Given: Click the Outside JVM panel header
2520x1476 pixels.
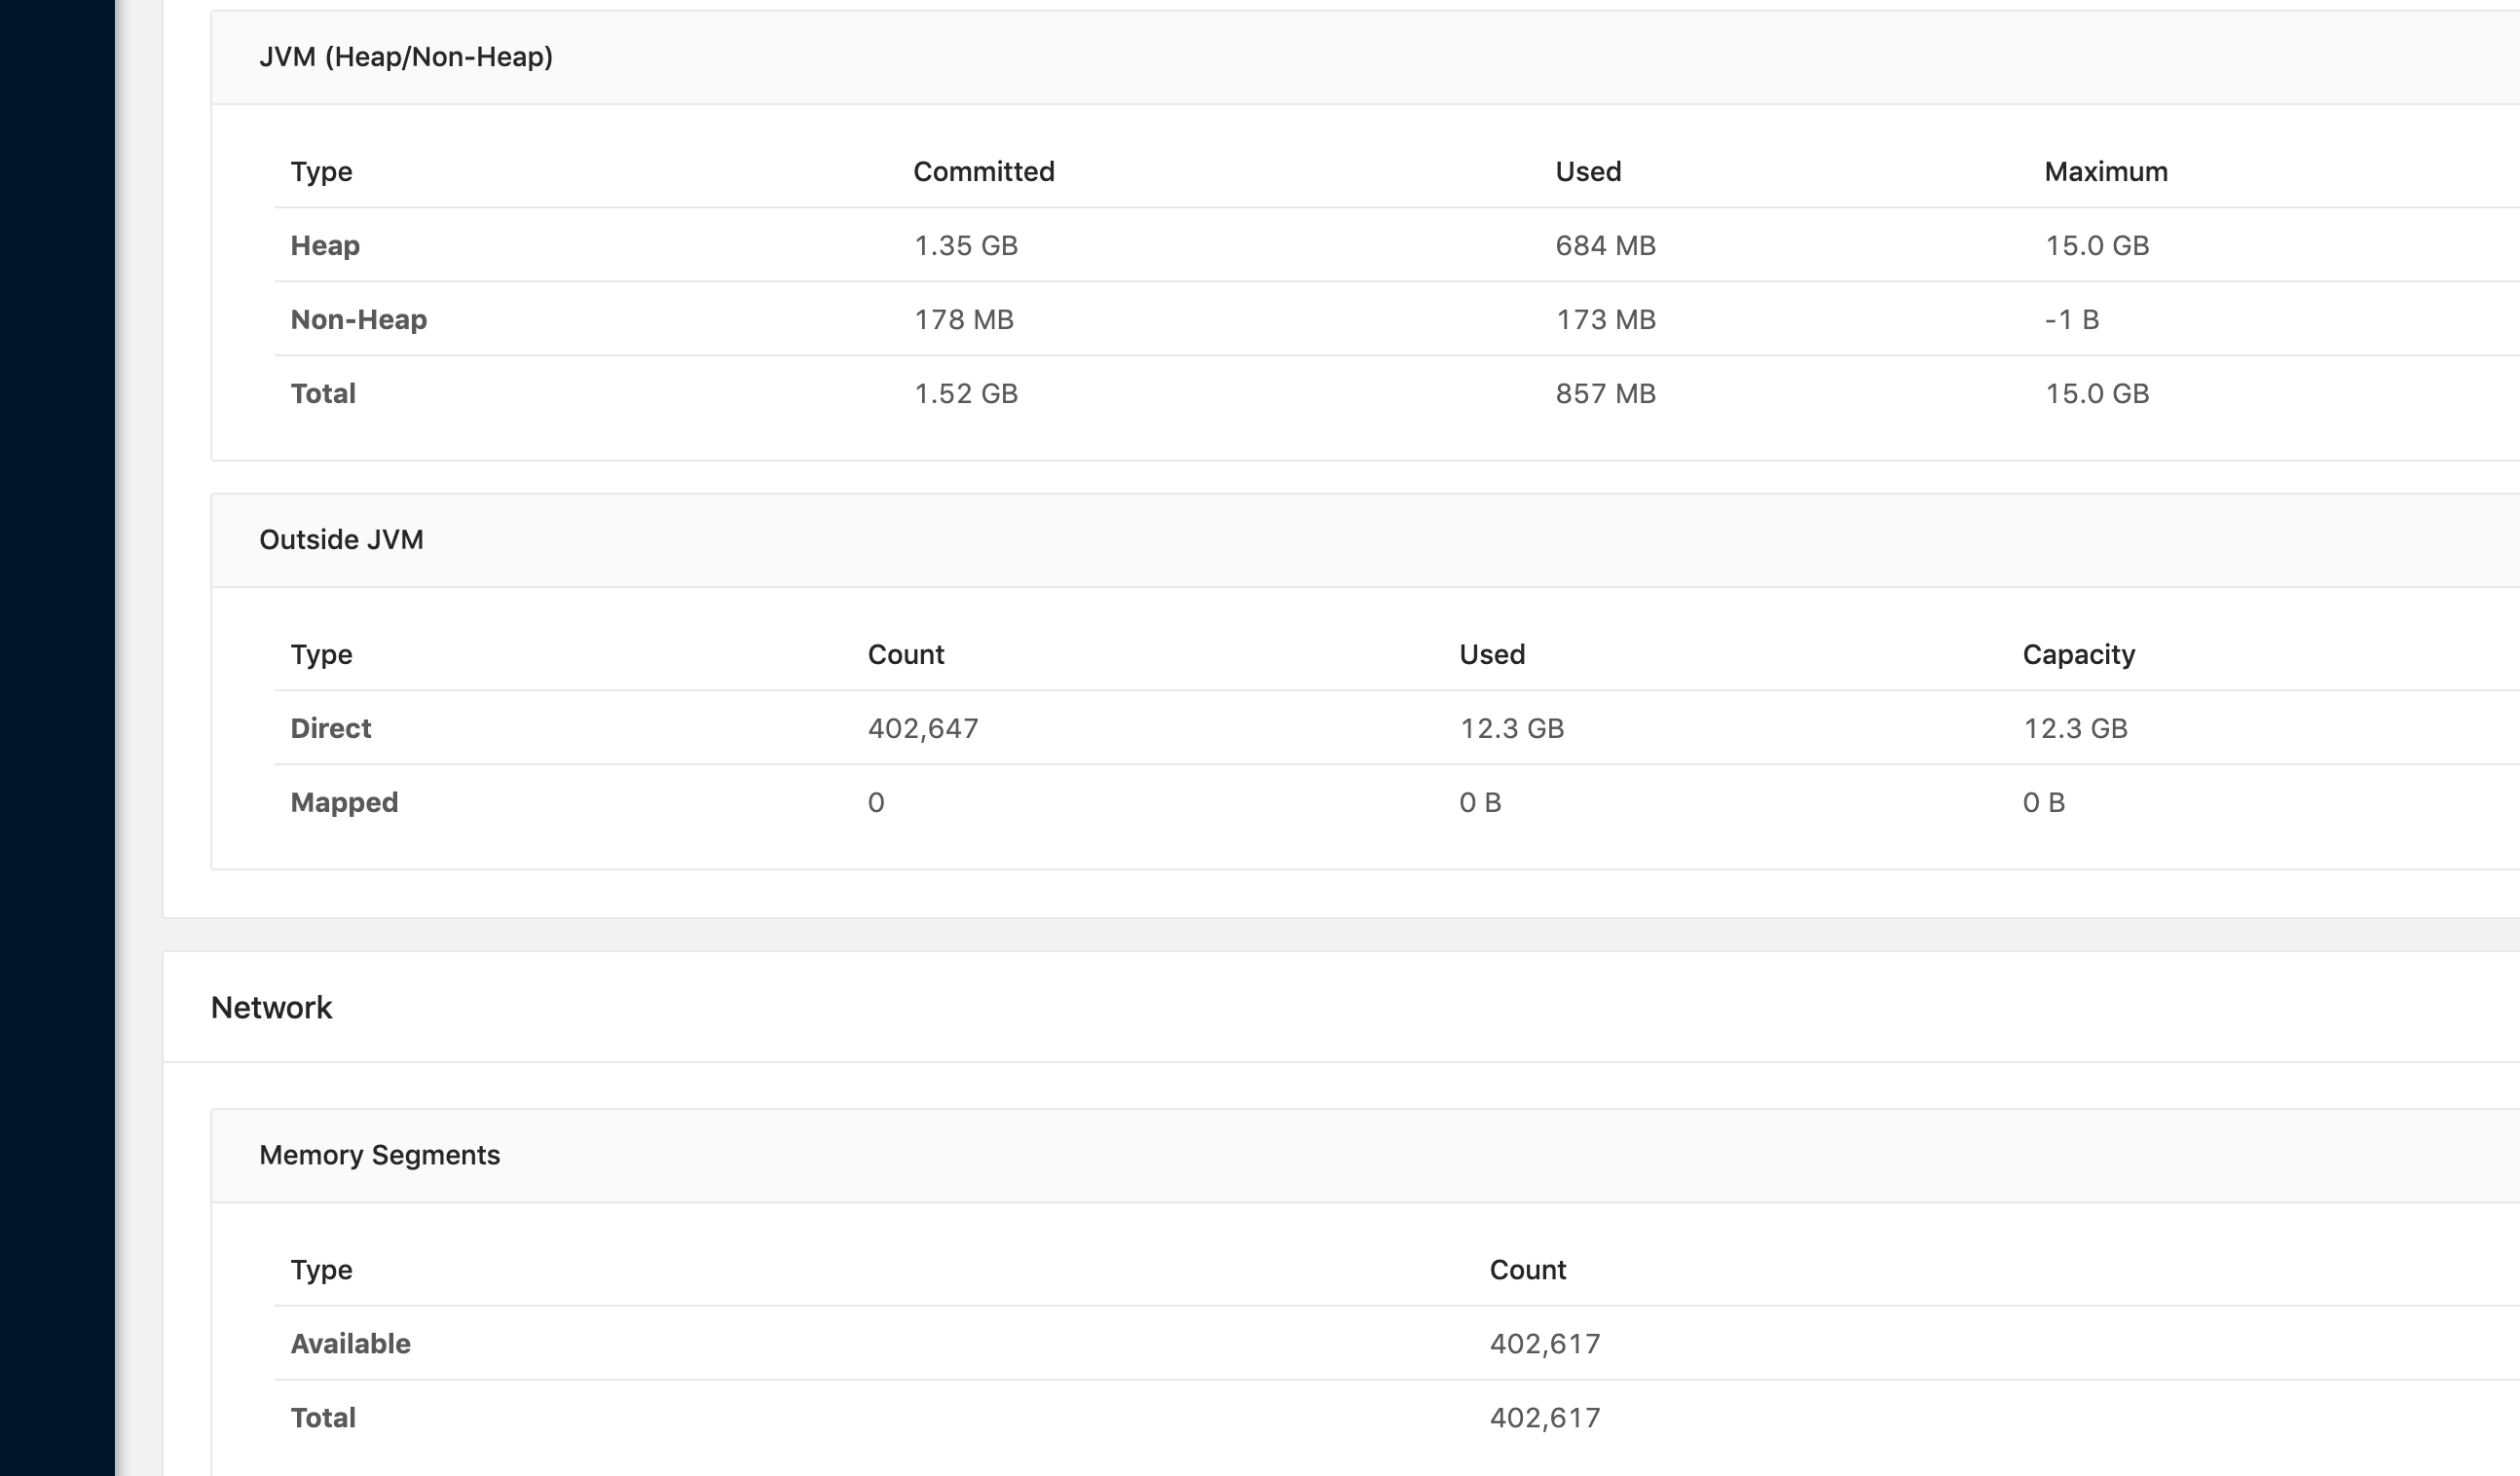Looking at the screenshot, I should (341, 539).
